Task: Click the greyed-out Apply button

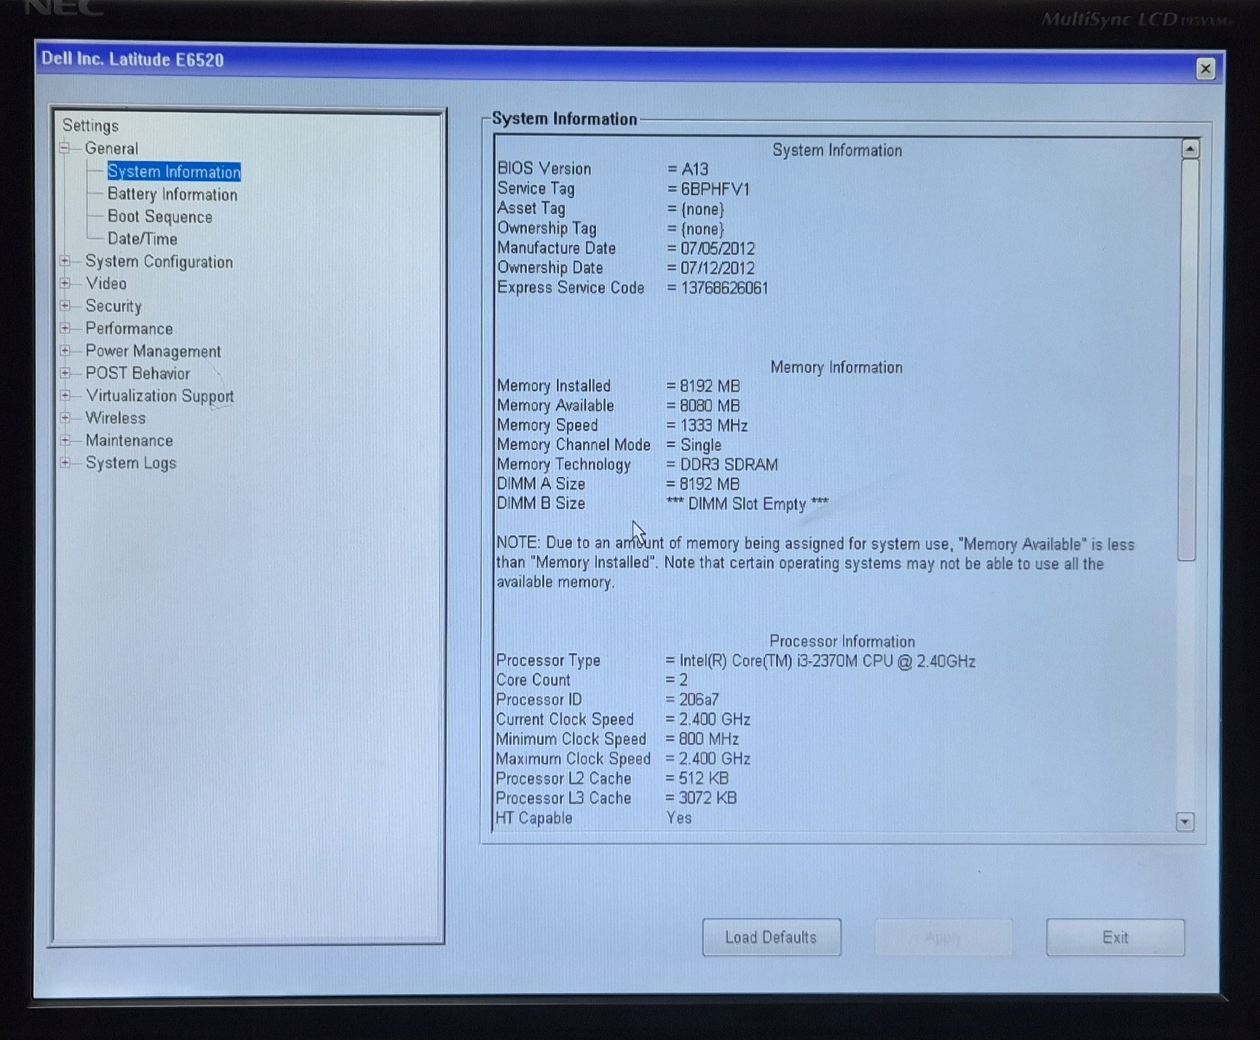Action: pos(944,937)
